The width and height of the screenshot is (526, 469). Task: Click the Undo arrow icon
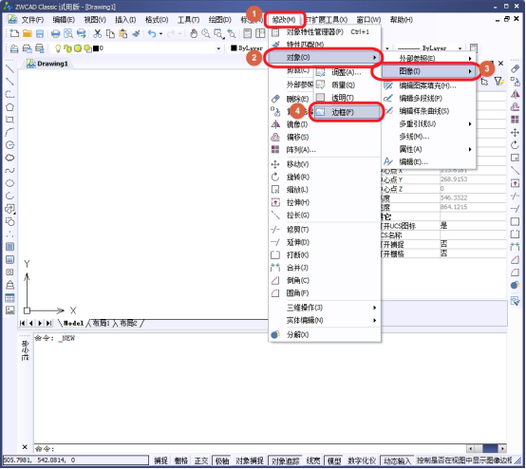pyautogui.click(x=152, y=33)
